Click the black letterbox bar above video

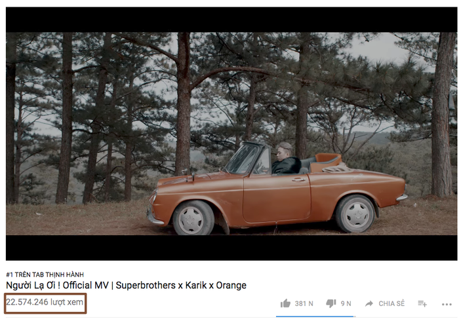point(231,20)
